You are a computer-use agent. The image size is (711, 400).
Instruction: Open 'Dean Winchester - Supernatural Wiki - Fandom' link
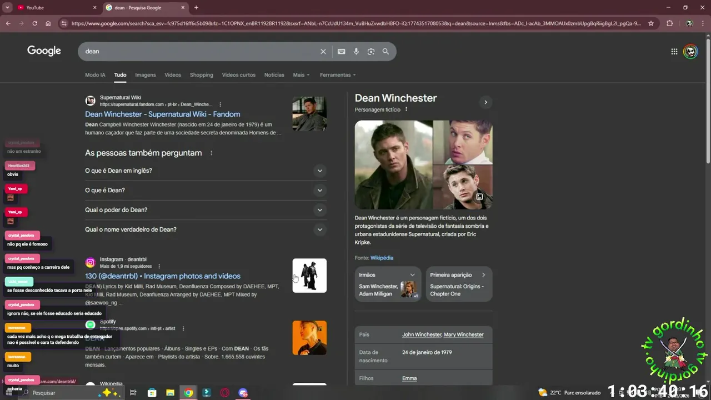coord(163,114)
